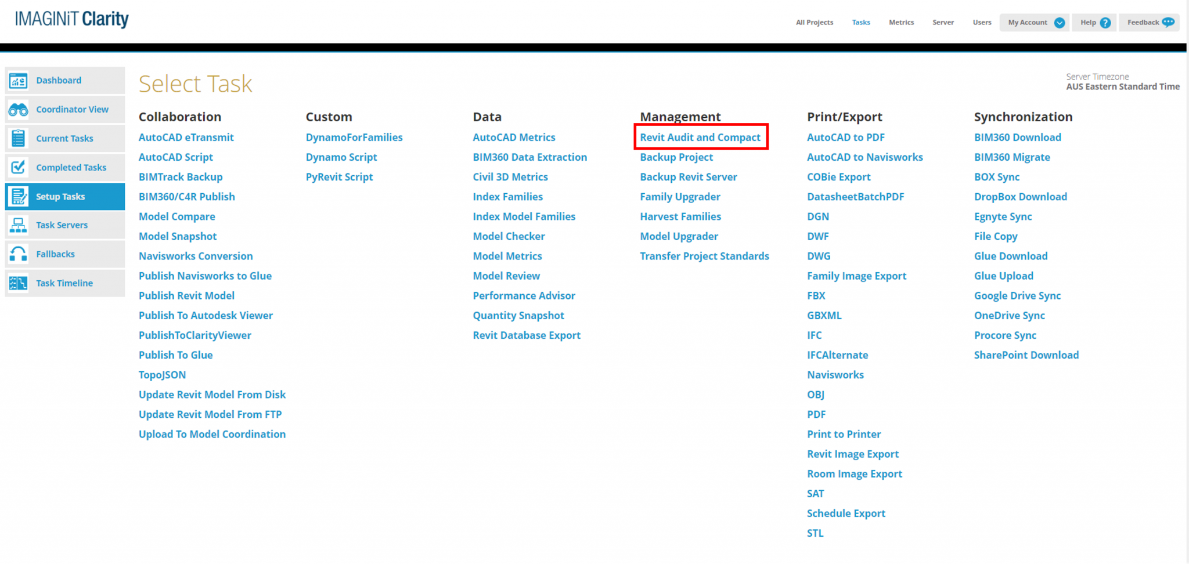The image size is (1189, 564).
Task: Click the Current Tasks clipboard icon
Action: 18,139
